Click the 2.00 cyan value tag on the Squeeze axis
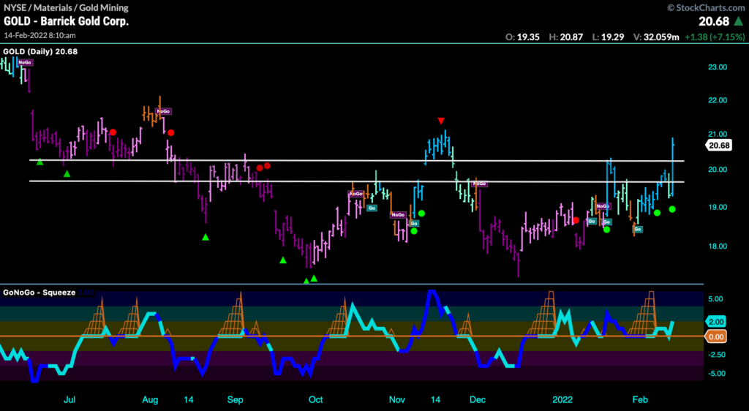 [x=716, y=322]
